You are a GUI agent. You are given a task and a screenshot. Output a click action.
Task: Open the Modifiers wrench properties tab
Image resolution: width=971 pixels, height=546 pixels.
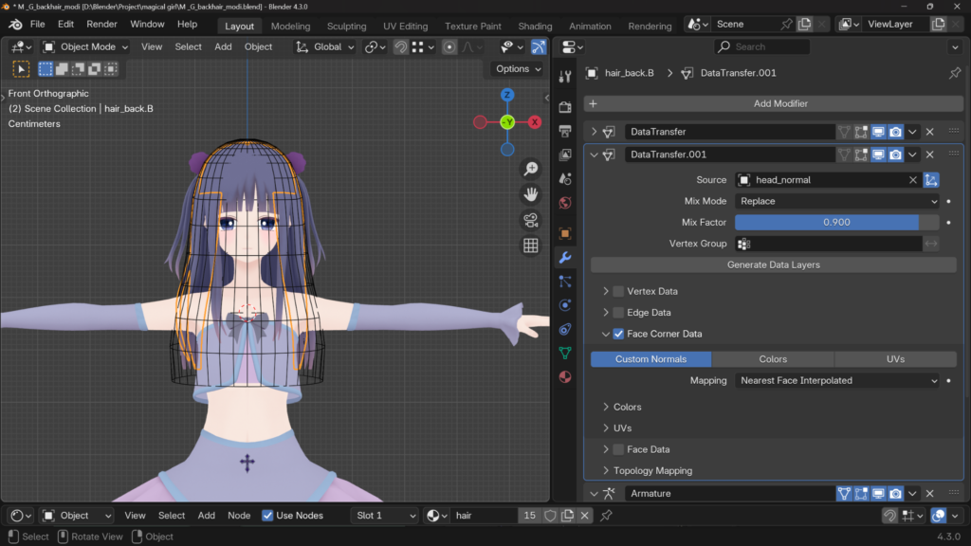click(565, 257)
